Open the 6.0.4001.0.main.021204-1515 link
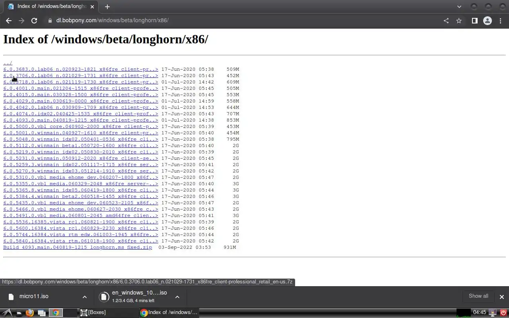Image resolution: width=509 pixels, height=318 pixels. [x=81, y=88]
